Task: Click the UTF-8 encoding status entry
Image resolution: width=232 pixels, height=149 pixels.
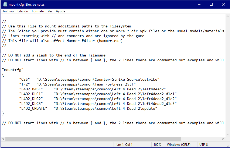Action: pyautogui.click(x=203, y=145)
